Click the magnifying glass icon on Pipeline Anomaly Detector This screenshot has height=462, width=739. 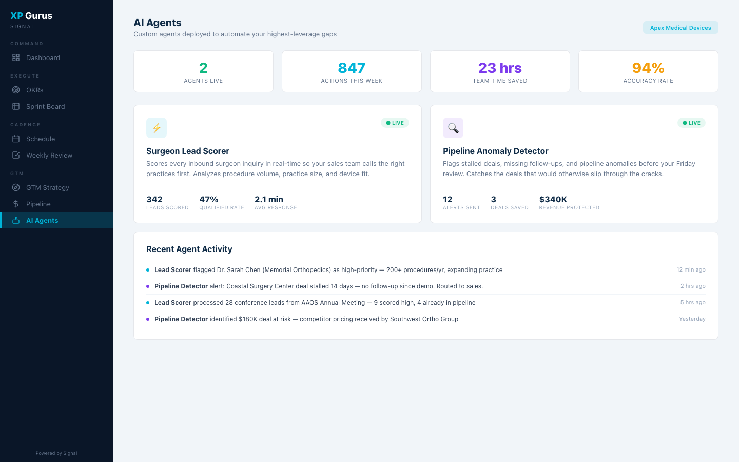(x=453, y=127)
